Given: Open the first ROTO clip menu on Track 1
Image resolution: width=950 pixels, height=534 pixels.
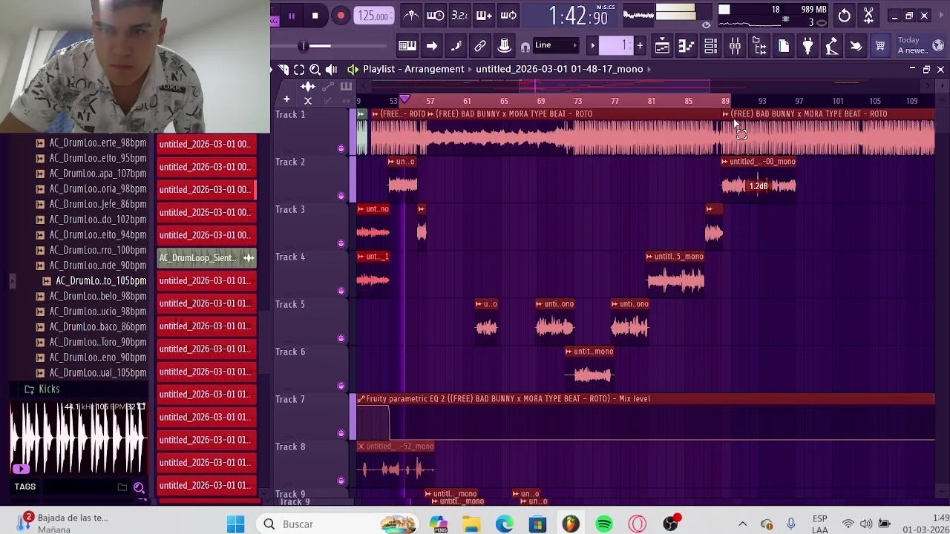Looking at the screenshot, I should pos(376,114).
